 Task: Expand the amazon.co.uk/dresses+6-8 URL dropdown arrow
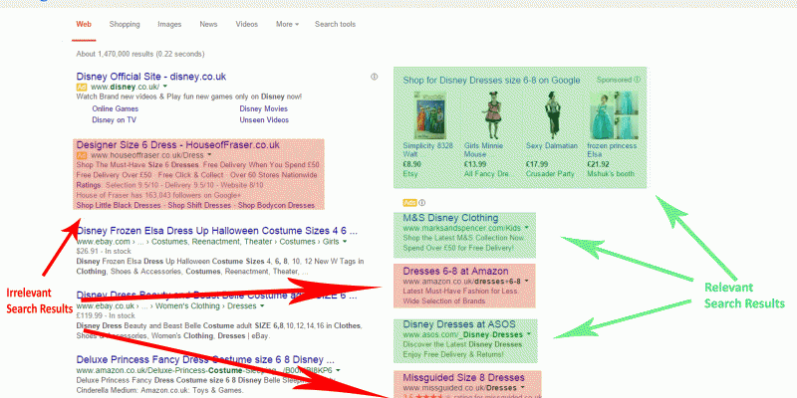[x=526, y=281]
